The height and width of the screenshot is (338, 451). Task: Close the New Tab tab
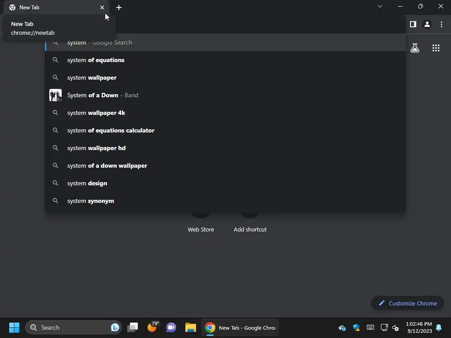(102, 7)
